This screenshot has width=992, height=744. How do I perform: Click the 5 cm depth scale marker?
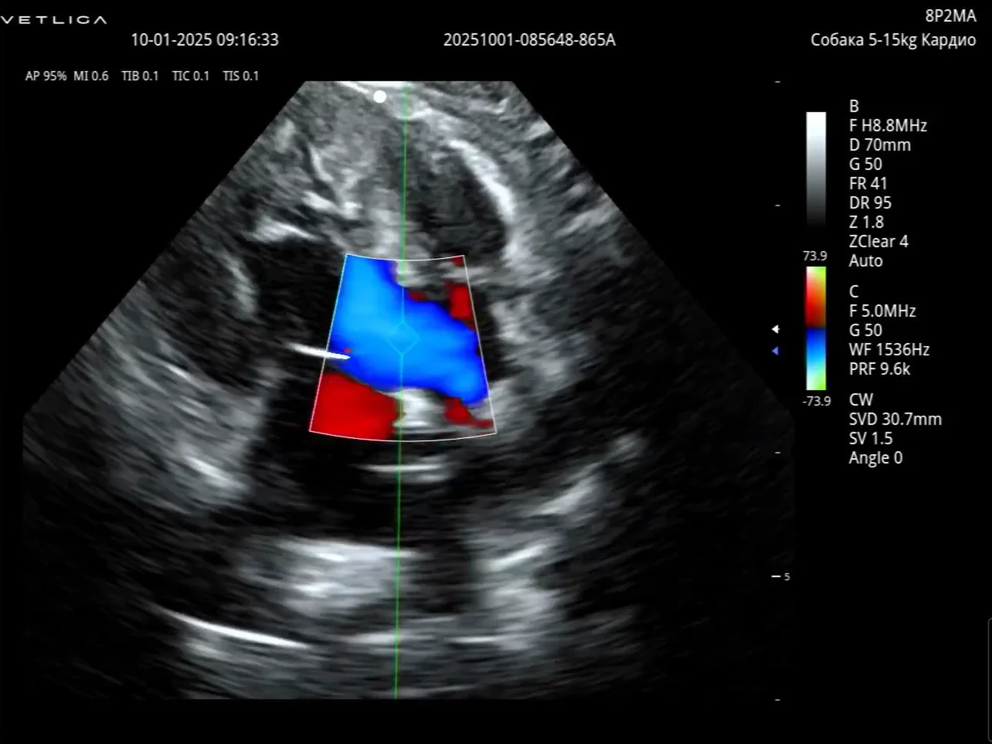point(781,576)
